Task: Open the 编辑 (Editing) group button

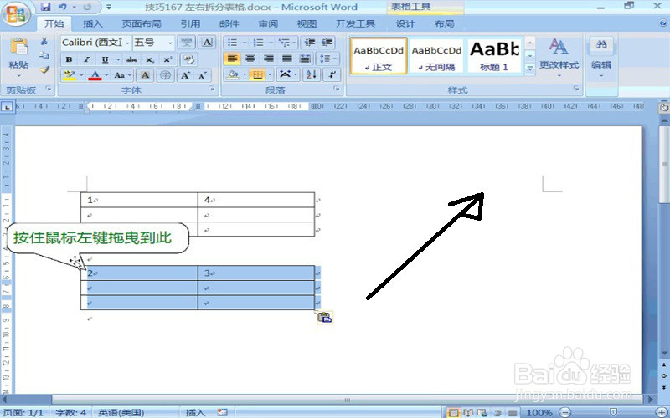Action: tap(601, 58)
